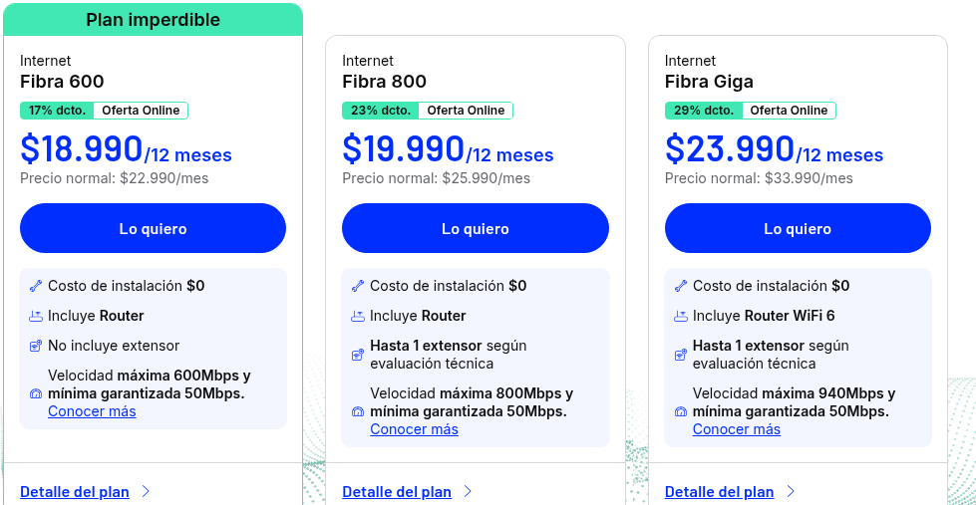Click Lo quiero for the Fibra 800 plan

click(x=475, y=228)
